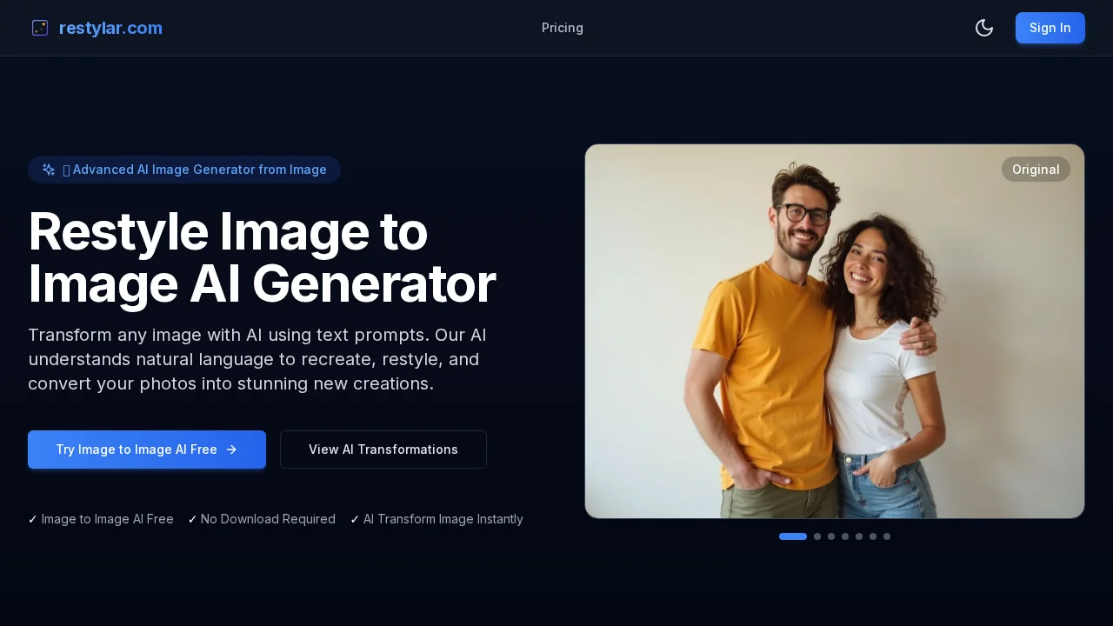Click the checkmark beside Image to Image AI Free

[33, 519]
